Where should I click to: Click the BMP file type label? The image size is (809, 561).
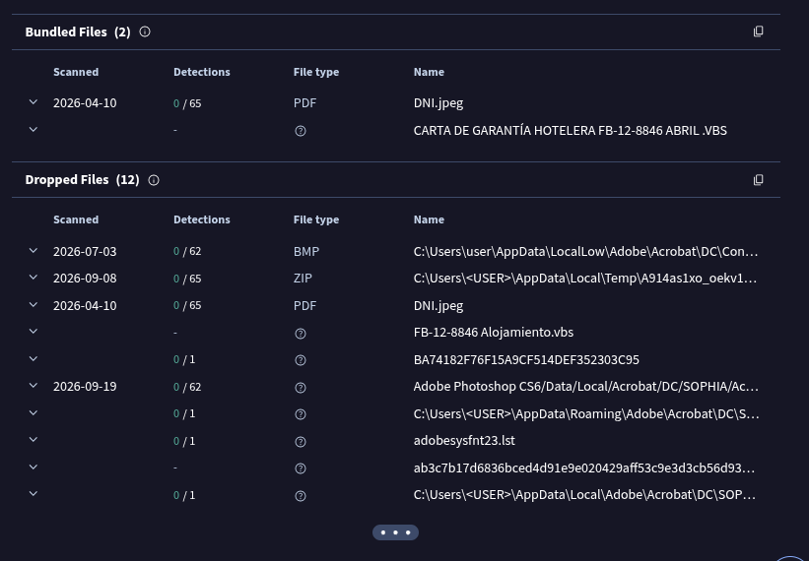pos(306,251)
